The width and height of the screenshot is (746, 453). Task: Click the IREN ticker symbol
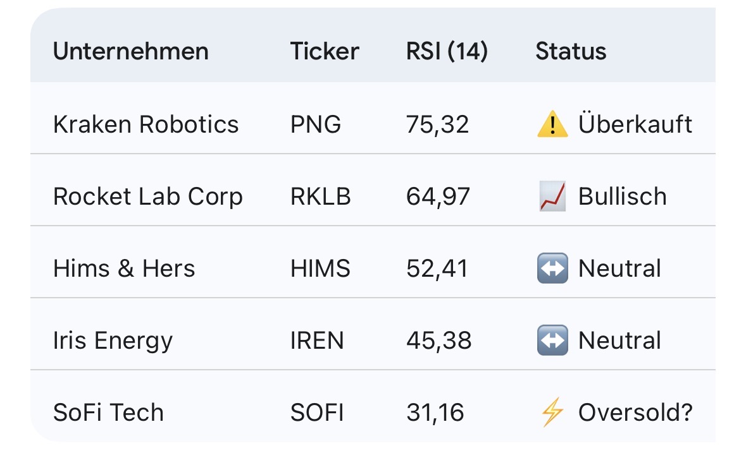click(317, 341)
